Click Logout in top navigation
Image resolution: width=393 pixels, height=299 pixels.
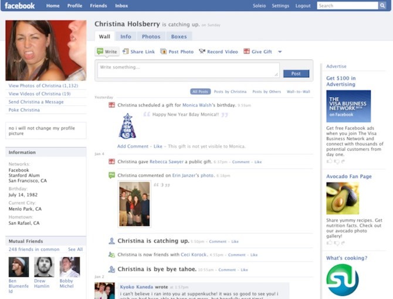[x=303, y=5]
